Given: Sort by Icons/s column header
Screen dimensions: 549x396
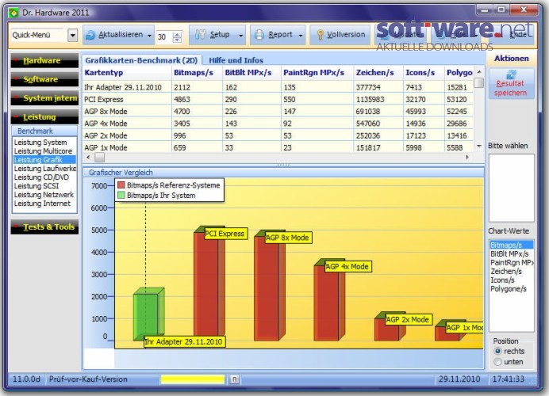Looking at the screenshot, I should pos(424,73).
